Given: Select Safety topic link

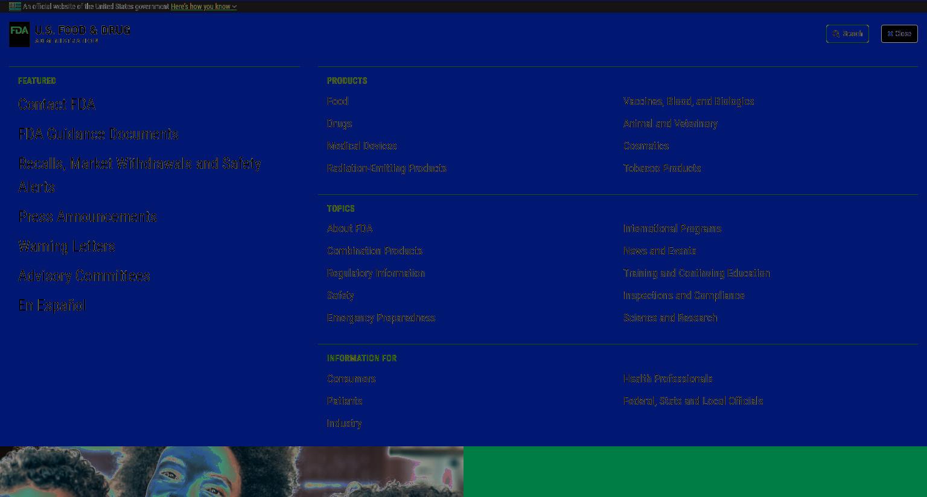Looking at the screenshot, I should coord(340,296).
